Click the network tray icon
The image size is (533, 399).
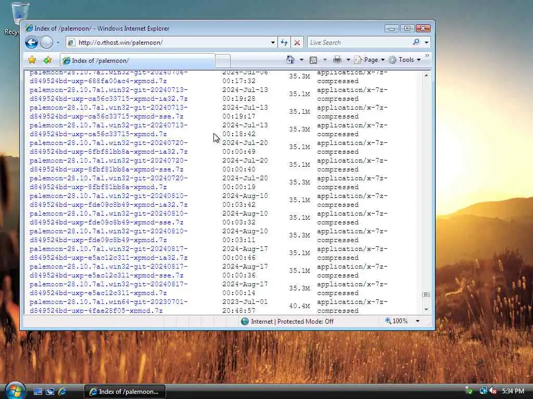point(483,391)
